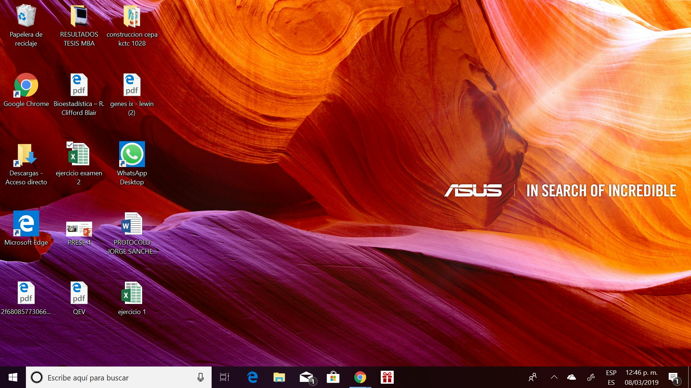Select the PROTOCOLO JORGE SANCHE... Word document
This screenshot has height=388, width=691.
132,233
